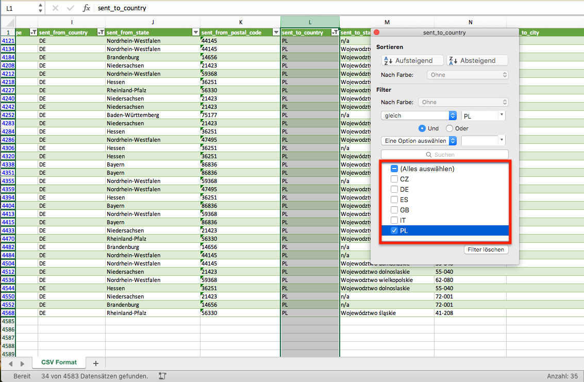Open filter arrow on sent_from_state header
This screenshot has width=584, height=382.
click(x=195, y=32)
